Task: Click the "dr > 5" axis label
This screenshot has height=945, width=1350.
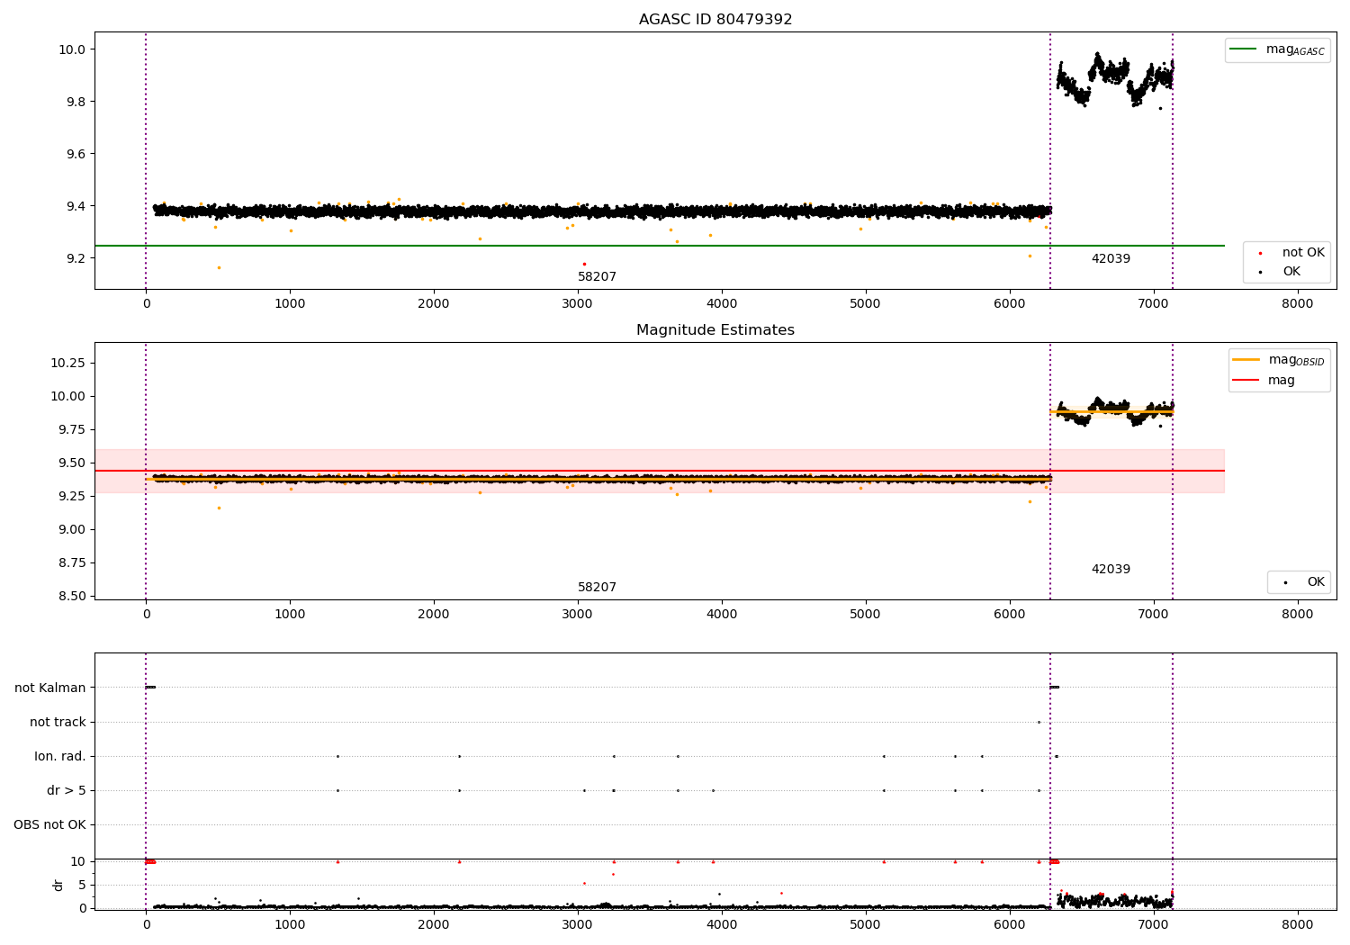Action: point(67,791)
